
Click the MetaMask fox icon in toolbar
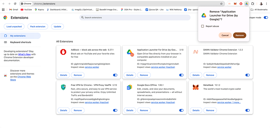click(235, 4)
